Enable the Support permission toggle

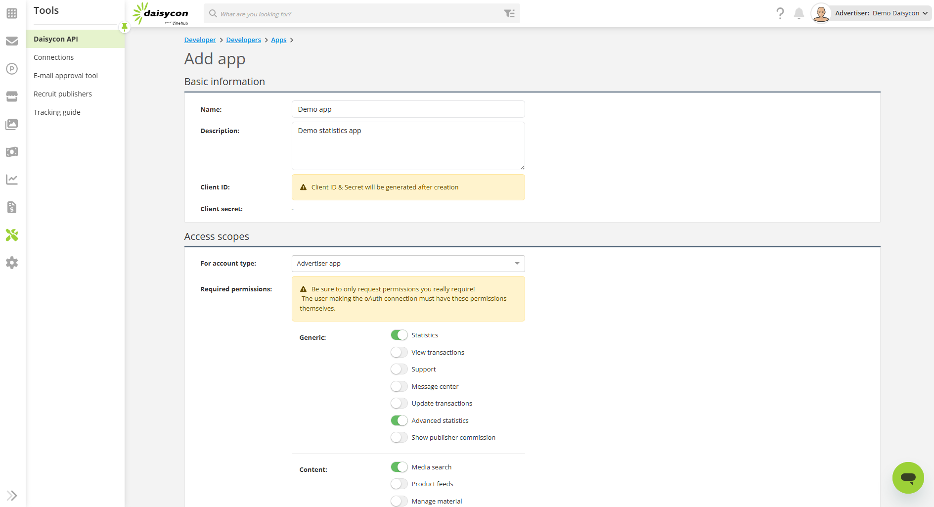399,369
